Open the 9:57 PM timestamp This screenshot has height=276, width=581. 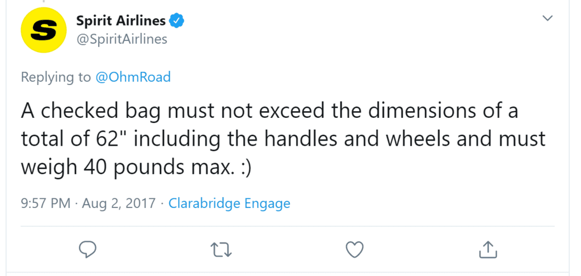(x=45, y=203)
